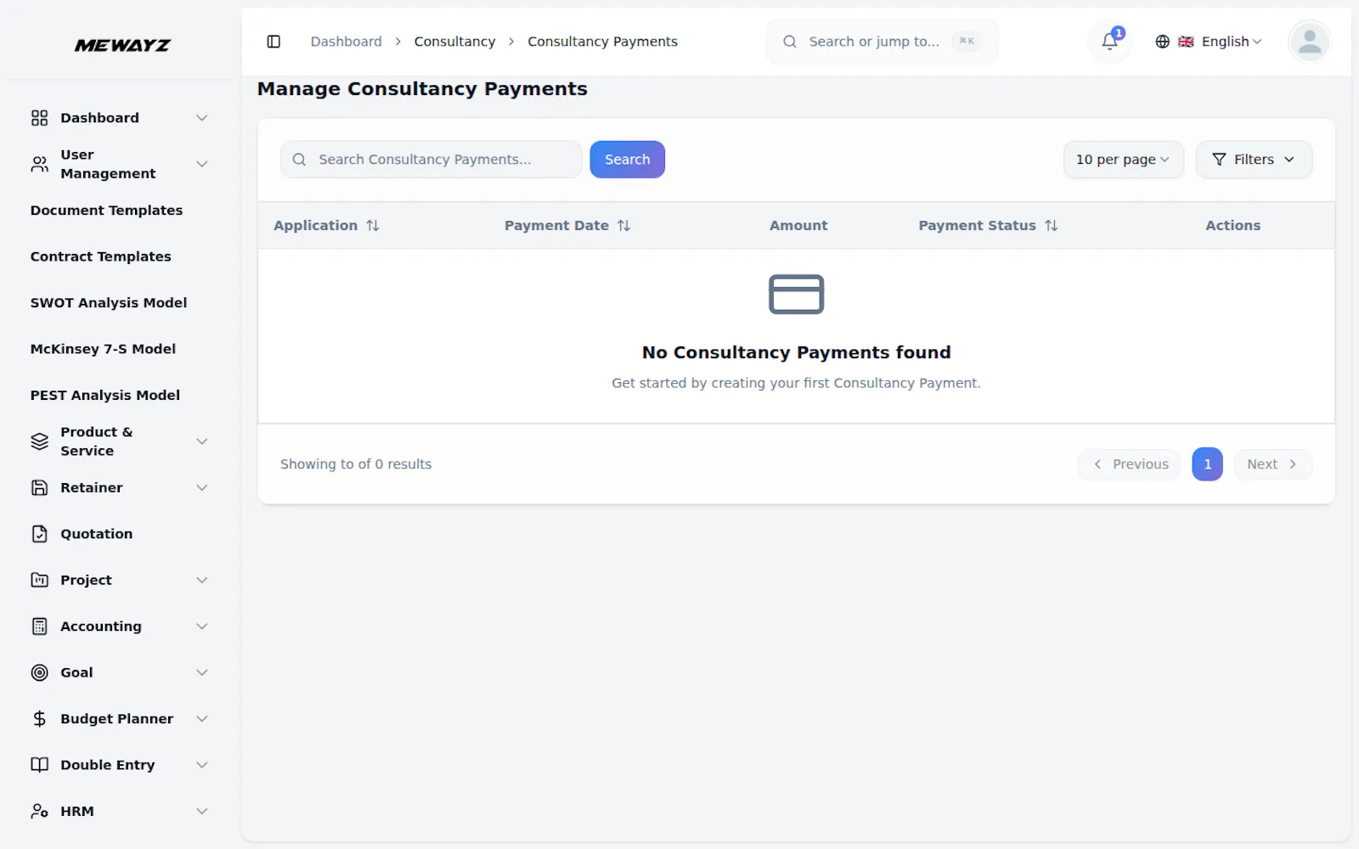Click the funnel icon on Filters

click(1219, 160)
